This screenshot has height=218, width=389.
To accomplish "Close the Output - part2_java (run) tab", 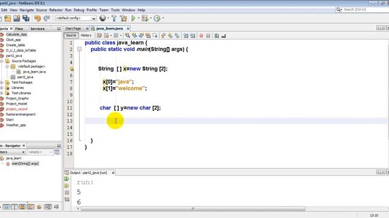I will click(x=113, y=173).
